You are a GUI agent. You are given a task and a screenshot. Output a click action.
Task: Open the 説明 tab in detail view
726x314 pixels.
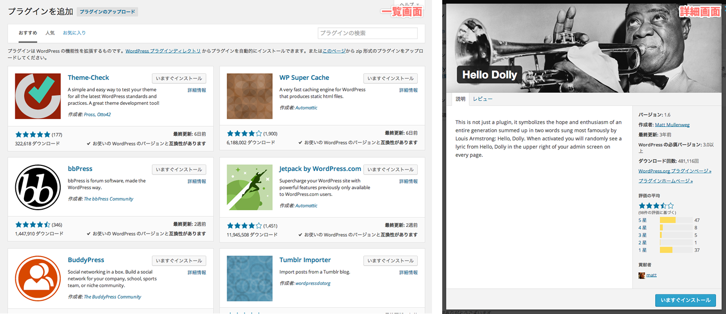[461, 99]
